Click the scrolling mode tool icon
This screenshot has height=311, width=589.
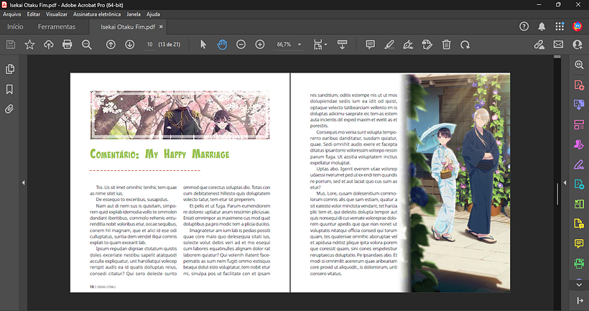(x=342, y=45)
